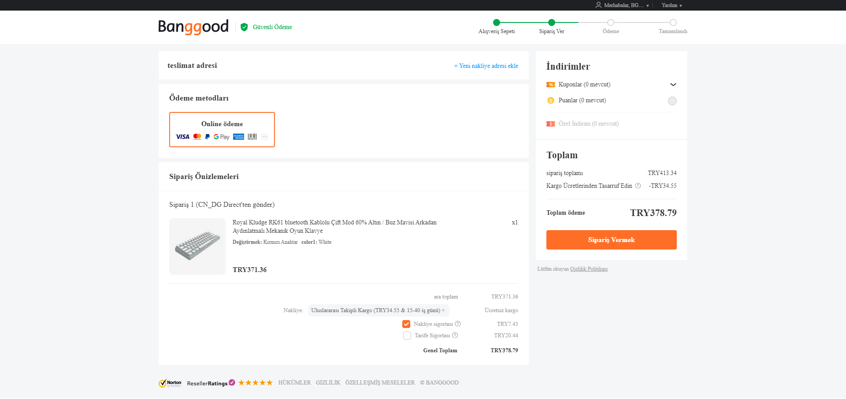The height and width of the screenshot is (399, 846).
Task: Click the © BANGGOOD footer text
Action: 439,383
